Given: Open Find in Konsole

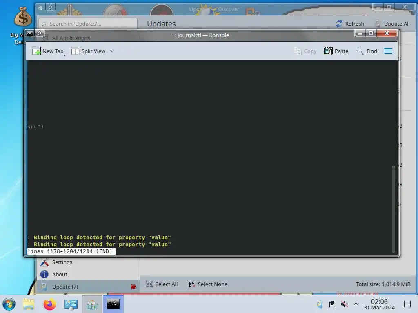Looking at the screenshot, I should pos(367,51).
